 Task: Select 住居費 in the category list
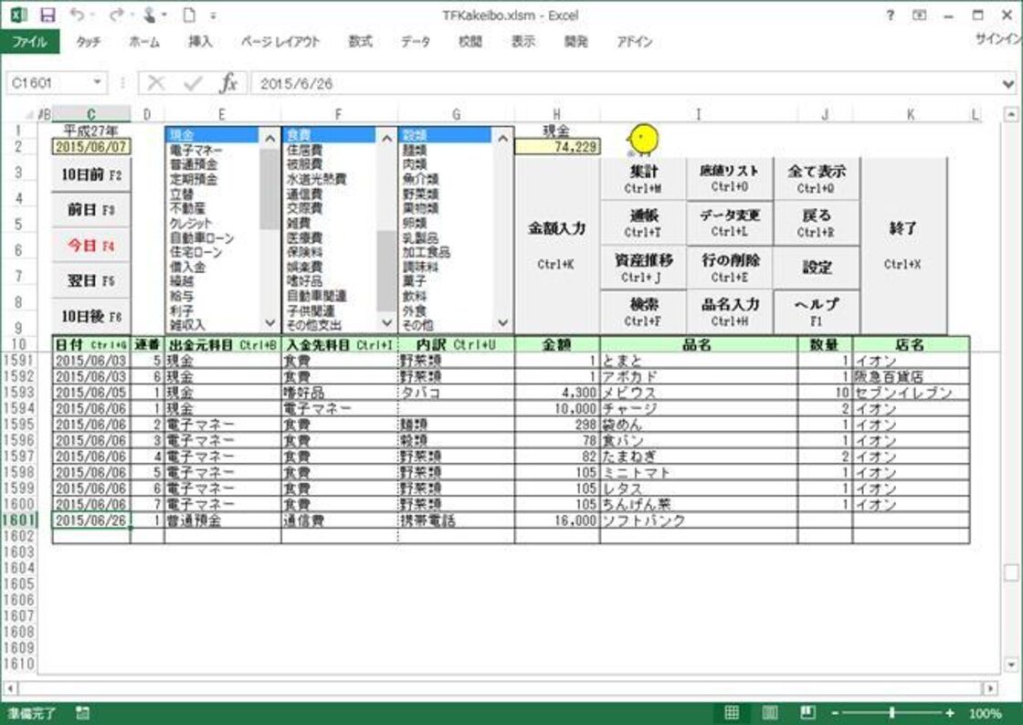pyautogui.click(x=330, y=150)
